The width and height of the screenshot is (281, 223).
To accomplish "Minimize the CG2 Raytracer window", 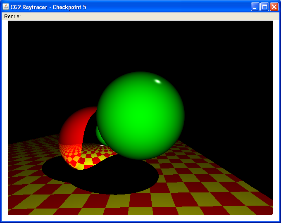I will 255,7.
